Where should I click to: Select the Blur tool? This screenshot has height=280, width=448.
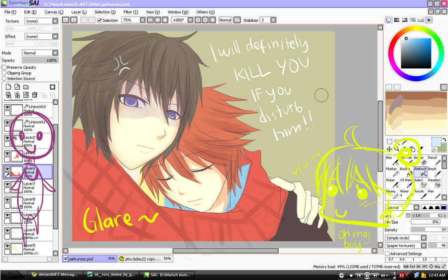click(x=392, y=160)
